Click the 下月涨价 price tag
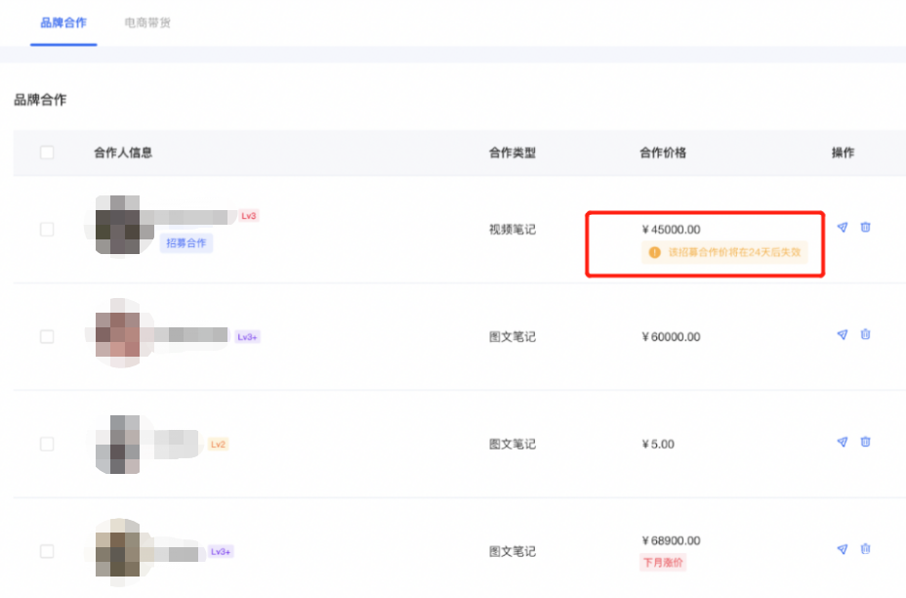Viewport: 906px width, 598px height. point(663,563)
